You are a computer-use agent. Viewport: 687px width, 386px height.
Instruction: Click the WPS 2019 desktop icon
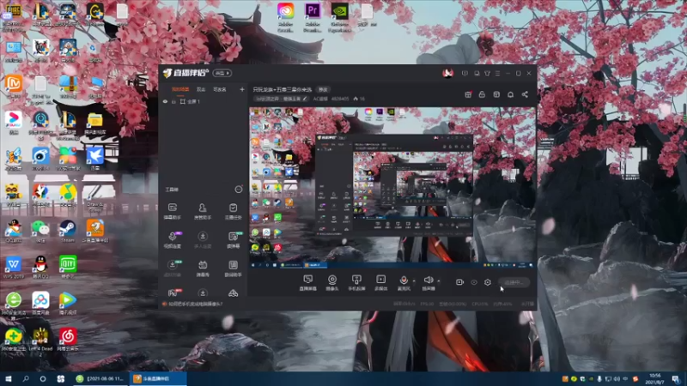[14, 268]
